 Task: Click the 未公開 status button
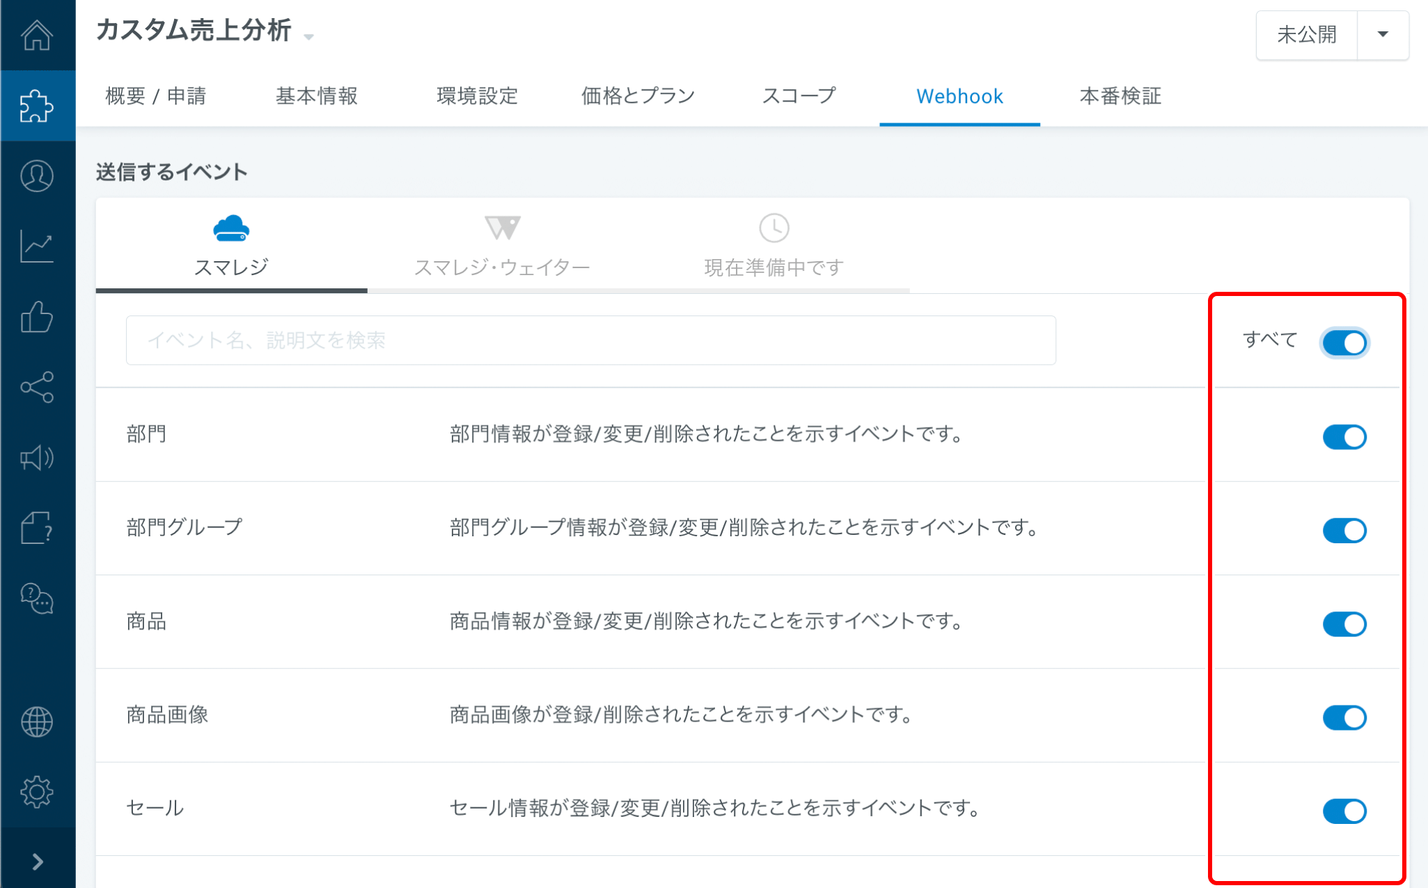tap(1306, 34)
